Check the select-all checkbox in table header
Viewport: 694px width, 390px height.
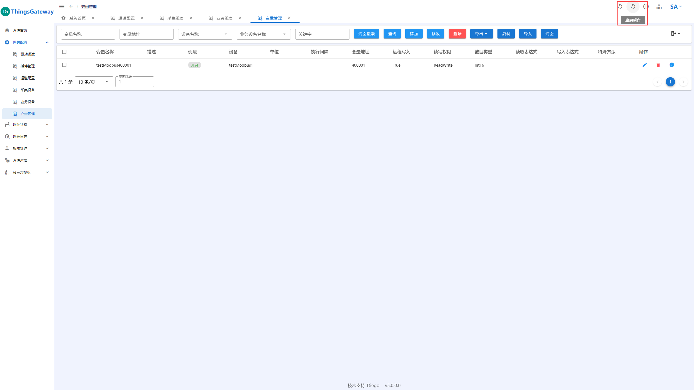point(64,52)
